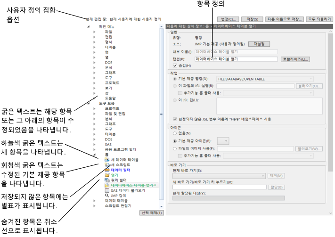Click the 새 스크립트 icon in tree

(107, 164)
